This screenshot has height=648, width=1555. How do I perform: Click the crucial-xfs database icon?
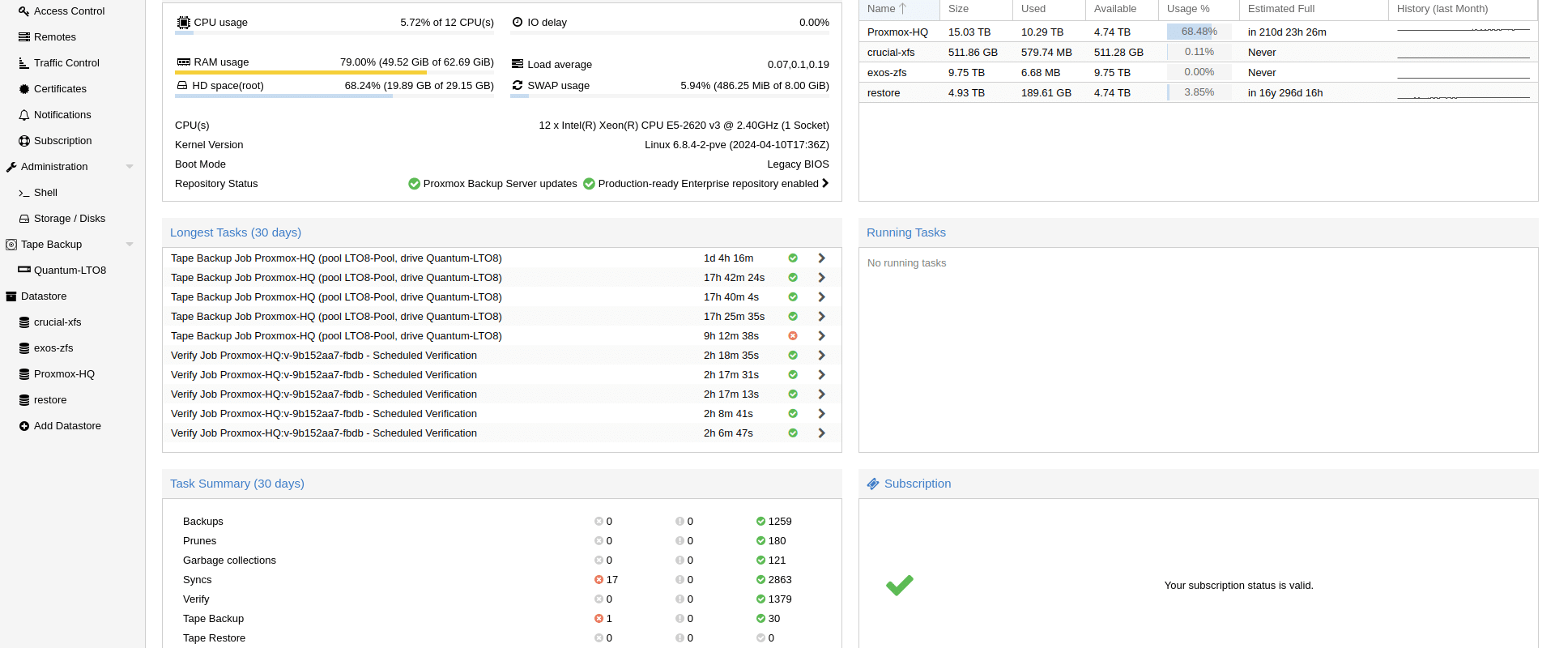pyautogui.click(x=24, y=322)
